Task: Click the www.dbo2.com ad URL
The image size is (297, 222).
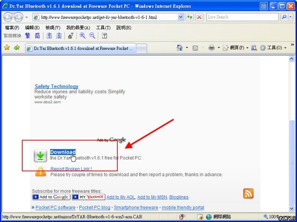Action: (x=47, y=102)
